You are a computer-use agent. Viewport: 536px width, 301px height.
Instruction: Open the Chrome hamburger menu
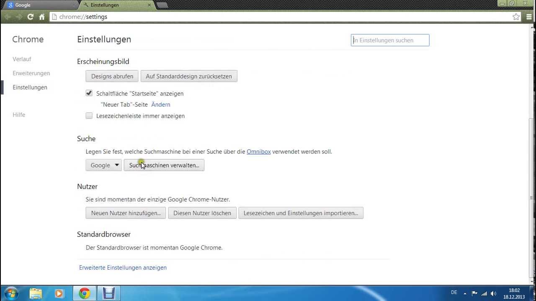[528, 17]
